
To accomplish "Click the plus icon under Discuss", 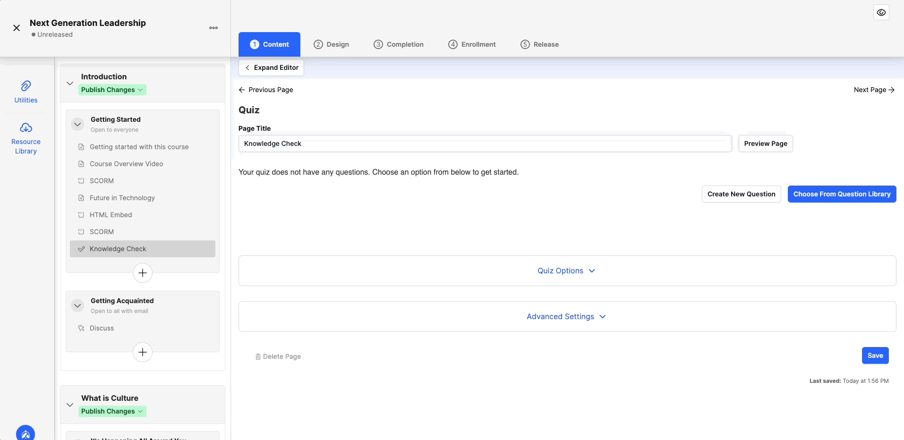I will click(x=142, y=352).
